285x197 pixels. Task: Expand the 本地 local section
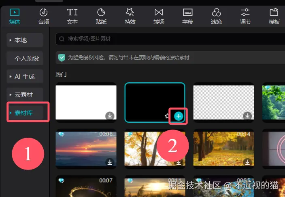point(25,40)
